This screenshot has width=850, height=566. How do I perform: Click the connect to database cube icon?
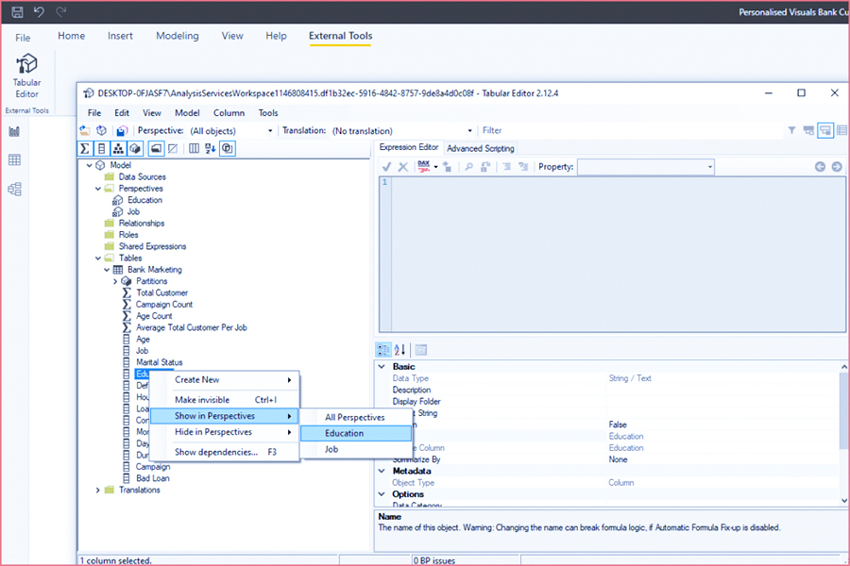[x=101, y=130]
